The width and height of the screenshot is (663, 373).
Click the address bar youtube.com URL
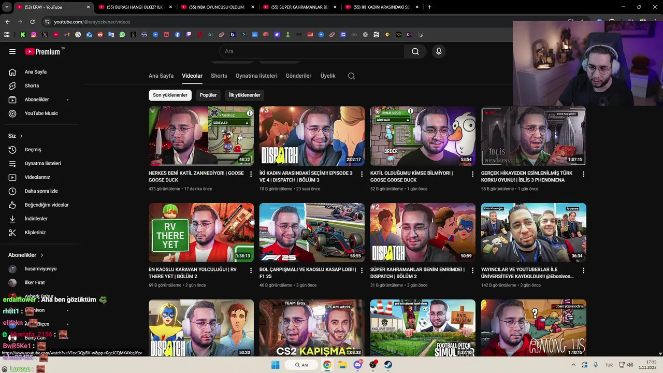[x=92, y=22]
